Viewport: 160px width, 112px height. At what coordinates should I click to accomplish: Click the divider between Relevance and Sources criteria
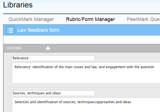click(x=83, y=87)
